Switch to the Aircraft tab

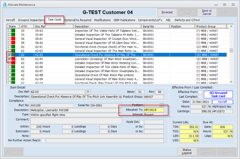click(x=10, y=20)
